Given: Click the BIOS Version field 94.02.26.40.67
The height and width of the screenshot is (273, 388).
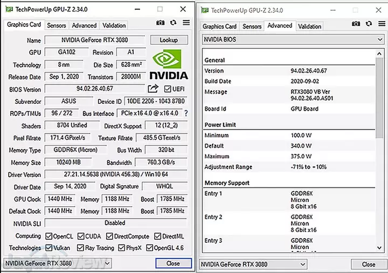Looking at the screenshot, I should tap(95, 88).
